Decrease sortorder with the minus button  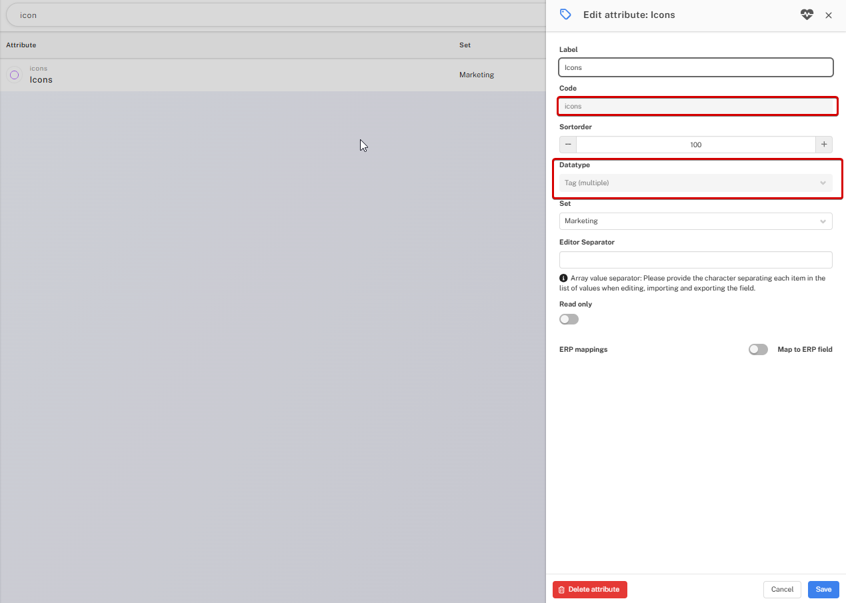click(568, 145)
